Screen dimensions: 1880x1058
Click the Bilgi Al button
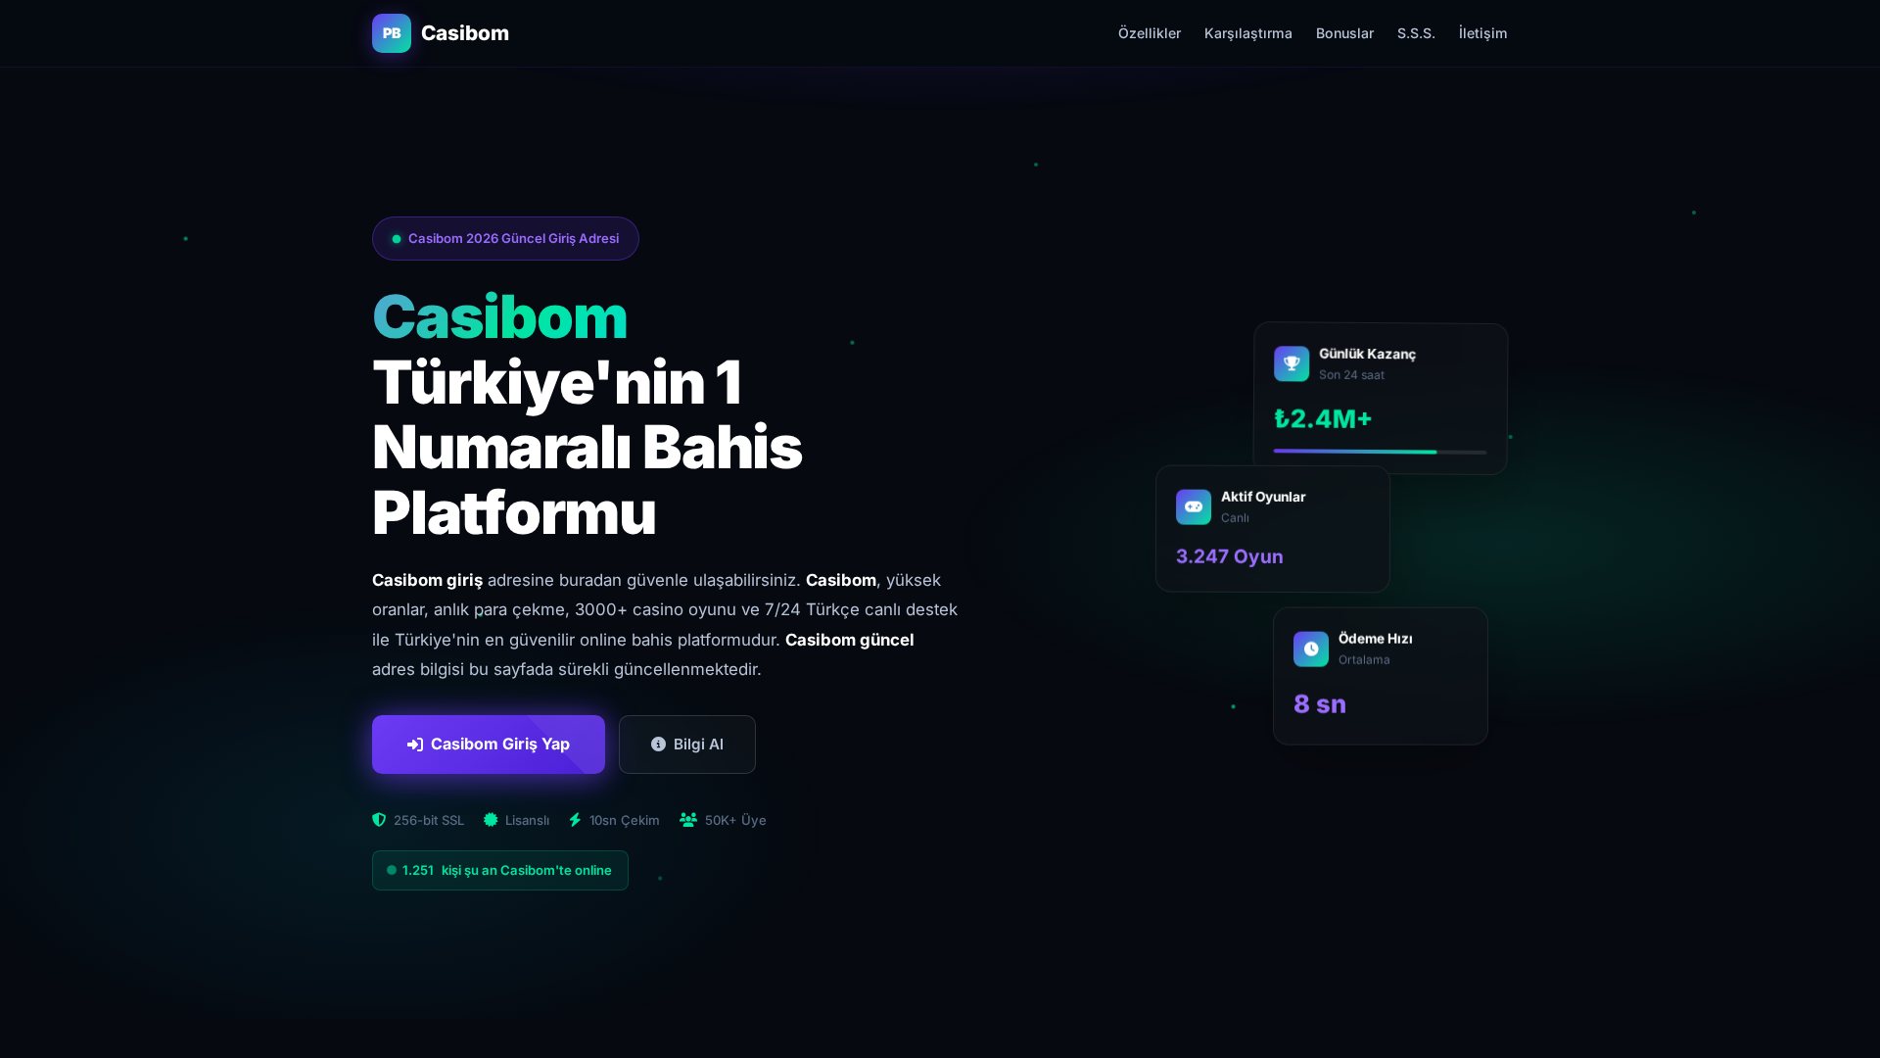click(x=687, y=745)
